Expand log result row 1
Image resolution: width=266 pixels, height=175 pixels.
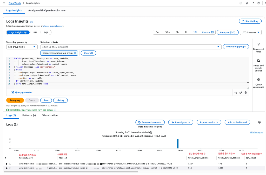coord(7,164)
